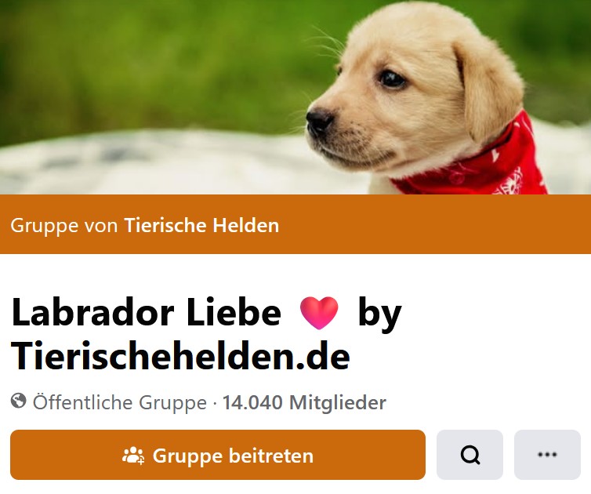This screenshot has width=591, height=494.
Task: Open the Tierische Helden page link
Action: click(201, 225)
